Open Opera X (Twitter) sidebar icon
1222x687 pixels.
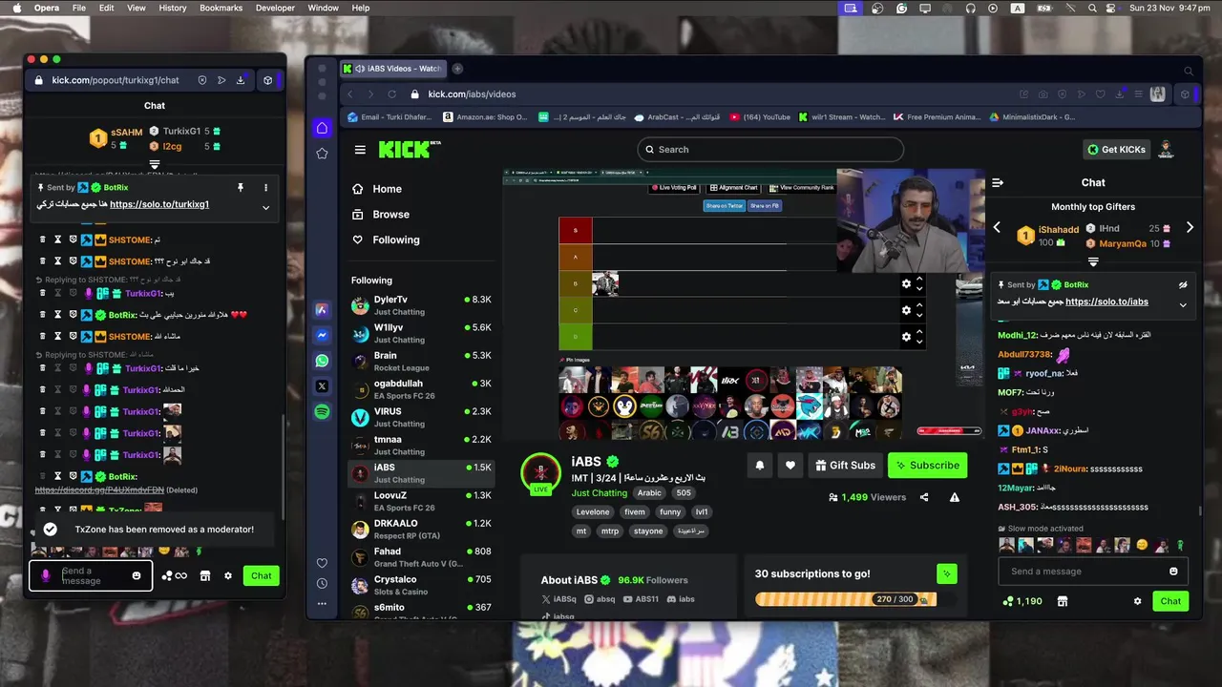(322, 386)
